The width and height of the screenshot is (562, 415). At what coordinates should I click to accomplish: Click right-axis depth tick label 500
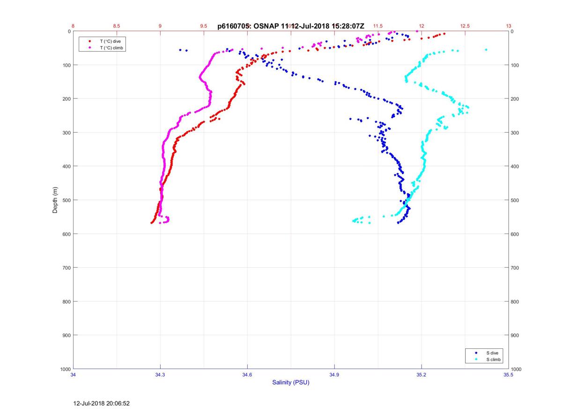[x=516, y=200]
